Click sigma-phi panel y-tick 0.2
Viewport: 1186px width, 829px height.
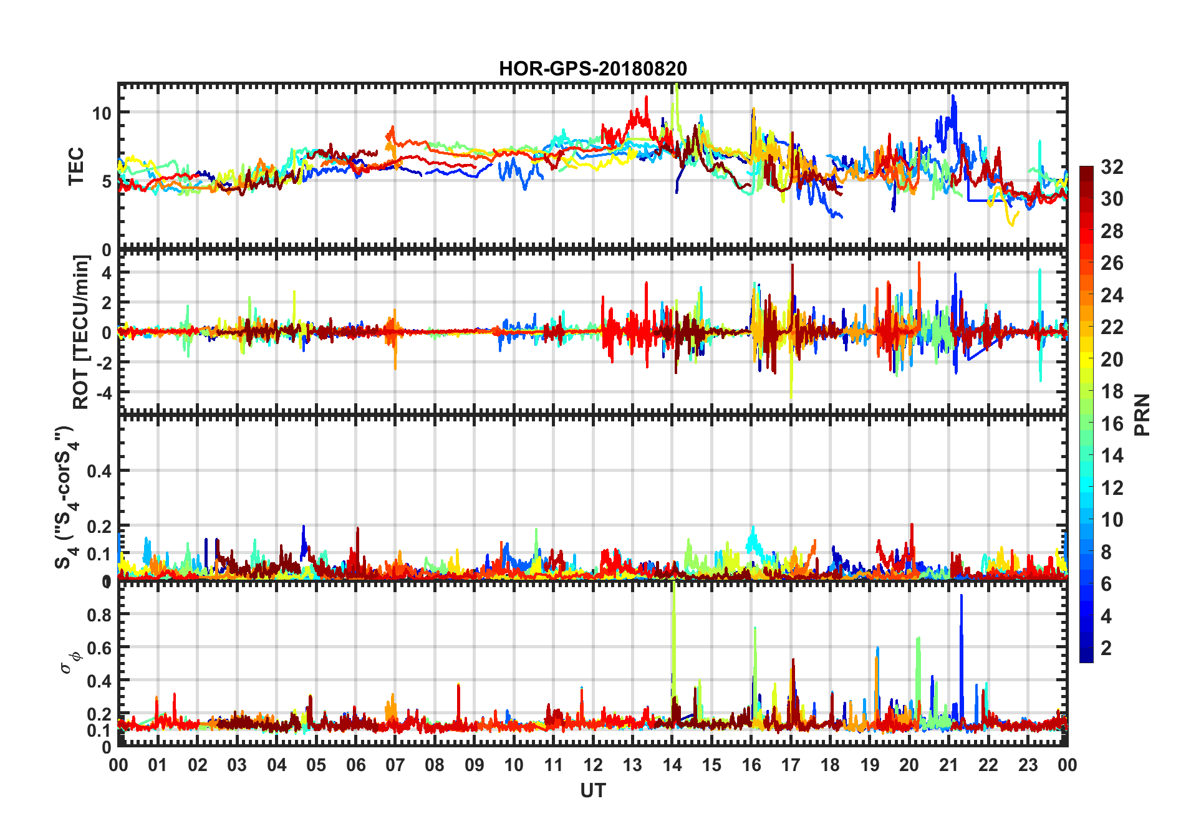pos(99,714)
